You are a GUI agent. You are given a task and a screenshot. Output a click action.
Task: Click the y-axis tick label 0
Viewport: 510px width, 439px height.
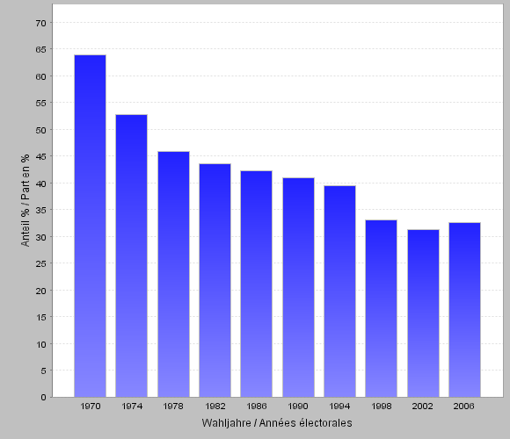44,398
